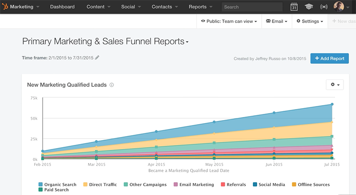Open the chart gear settings menu

pyautogui.click(x=334, y=84)
